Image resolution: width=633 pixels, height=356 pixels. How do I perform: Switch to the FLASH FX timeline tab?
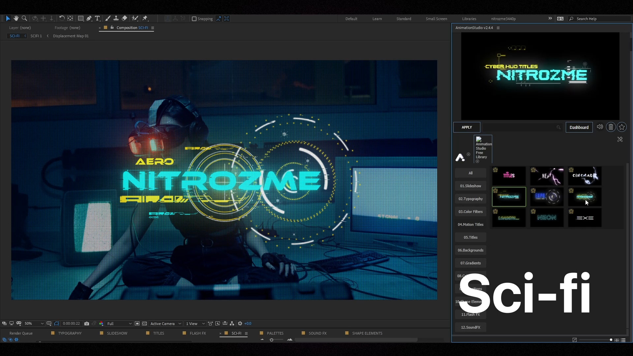click(198, 333)
